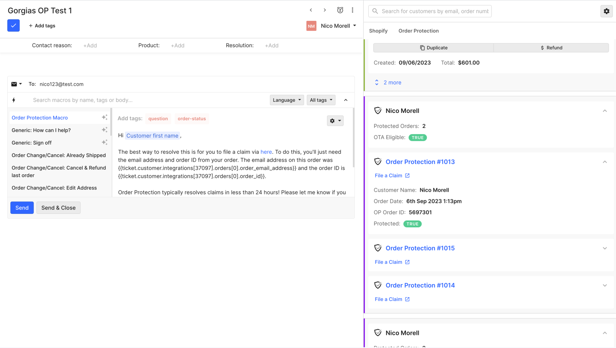
Task: Open Order Protection #1015 link
Action: pyautogui.click(x=420, y=248)
